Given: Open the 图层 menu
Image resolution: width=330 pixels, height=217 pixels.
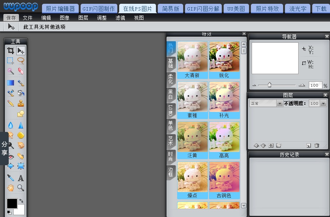Looking at the screenshot, I should pos(83,18).
